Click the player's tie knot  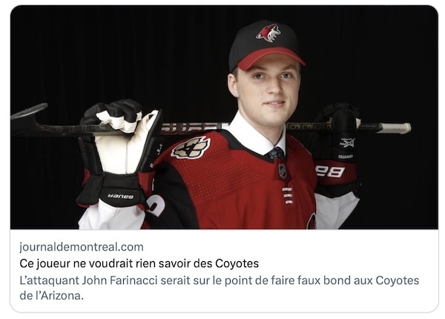tap(276, 154)
